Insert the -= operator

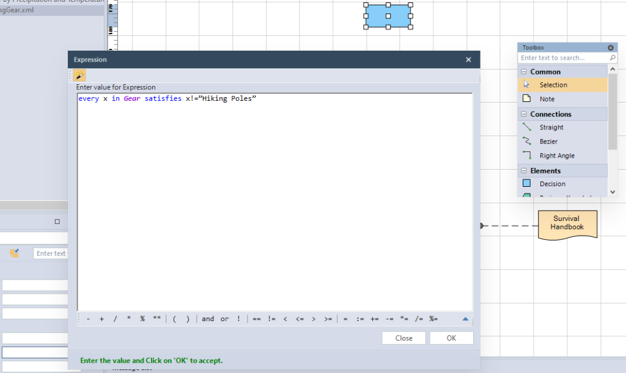[x=389, y=319]
